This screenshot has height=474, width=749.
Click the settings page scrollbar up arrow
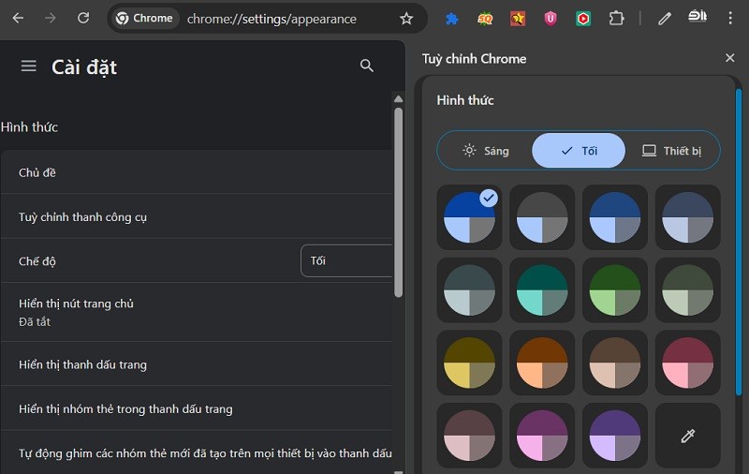[x=399, y=99]
